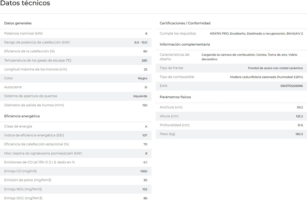The width and height of the screenshot is (307, 200).
Task: Select the Peso (kg) value 180.3
Action: click(299, 134)
